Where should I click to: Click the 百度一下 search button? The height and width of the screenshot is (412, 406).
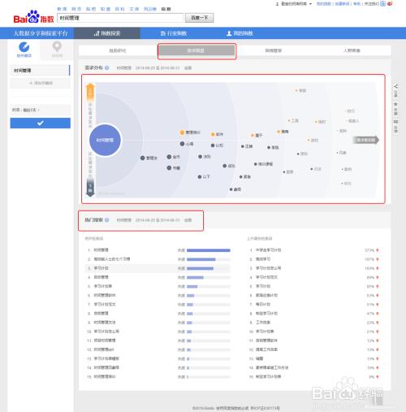[200, 18]
